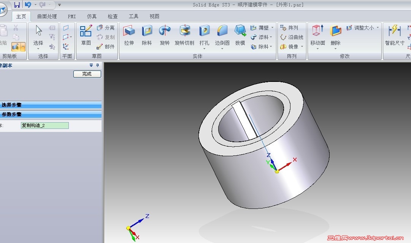Screen dimensions: 411x243
Task: Click the 镜像 mirror command
Action: pyautogui.click(x=289, y=47)
